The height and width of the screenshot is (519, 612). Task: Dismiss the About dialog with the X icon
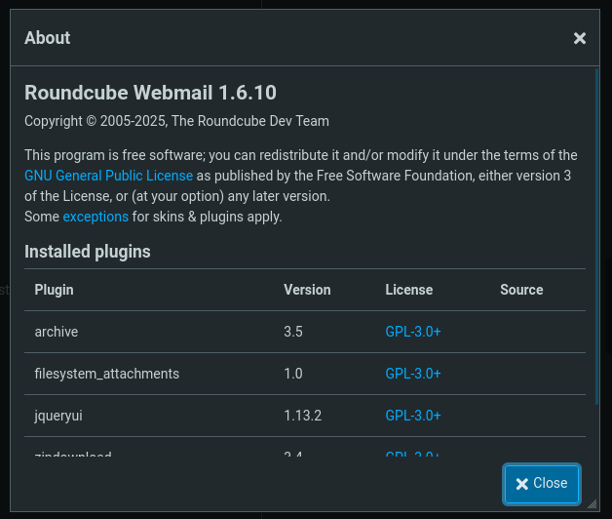580,38
